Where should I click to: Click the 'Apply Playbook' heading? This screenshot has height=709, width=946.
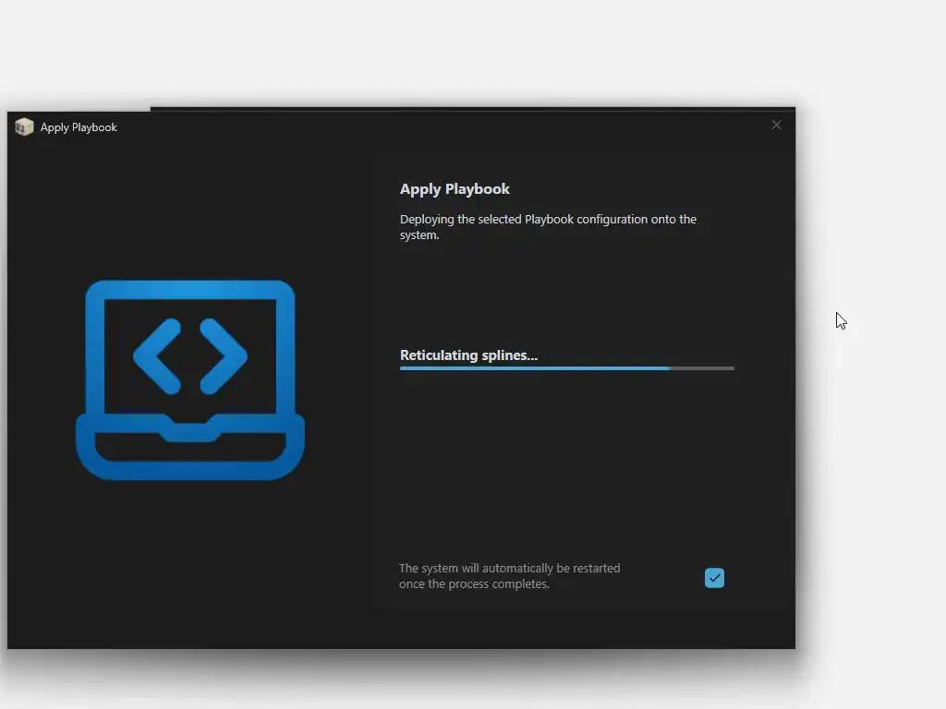(x=455, y=188)
